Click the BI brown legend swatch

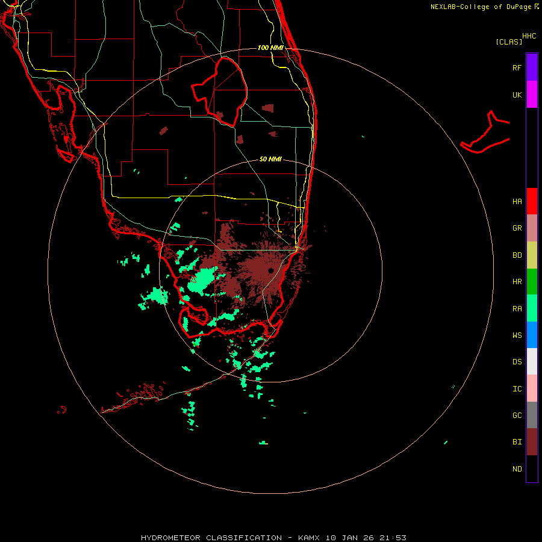[532, 442]
